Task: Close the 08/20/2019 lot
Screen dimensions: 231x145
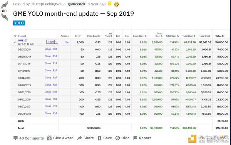Action: click(x=48, y=85)
